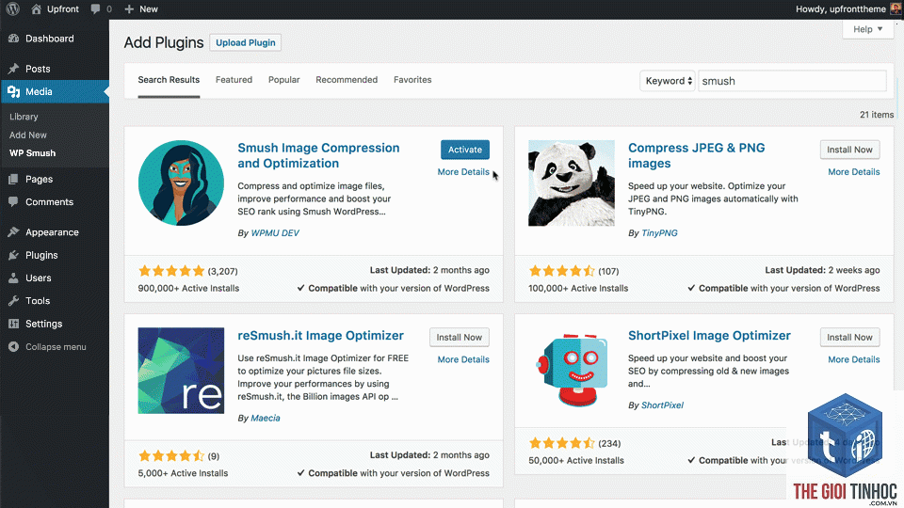Install Compress JPEG & PNG images plugin
This screenshot has width=904, height=508.
coord(849,150)
